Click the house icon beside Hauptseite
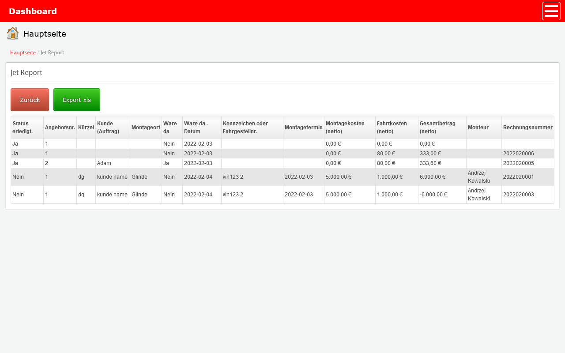 click(x=13, y=34)
